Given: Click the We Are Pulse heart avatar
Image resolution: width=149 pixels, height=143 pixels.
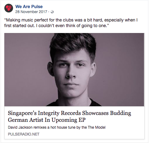Looking at the screenshot, I should pos(9,8).
